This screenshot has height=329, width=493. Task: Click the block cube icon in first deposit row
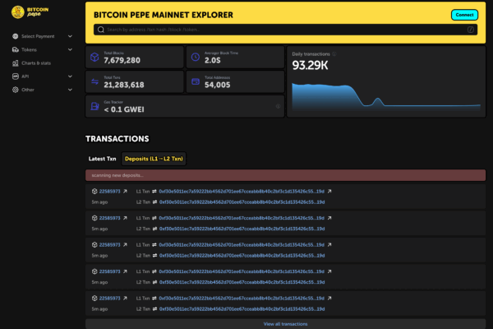(x=94, y=191)
